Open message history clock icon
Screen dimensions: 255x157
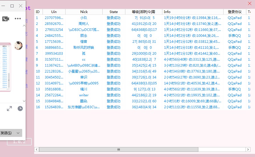pos(20,109)
